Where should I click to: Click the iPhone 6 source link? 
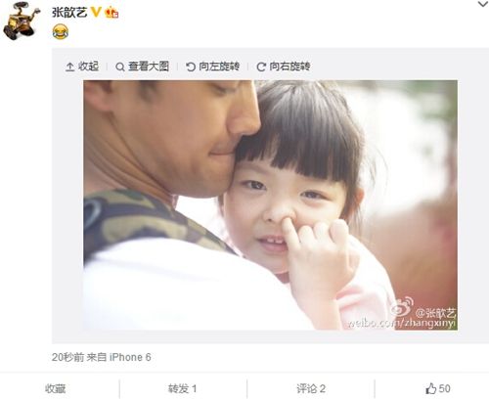pos(130,357)
